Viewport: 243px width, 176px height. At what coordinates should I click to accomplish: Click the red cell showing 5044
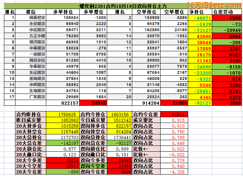(x=227, y=36)
